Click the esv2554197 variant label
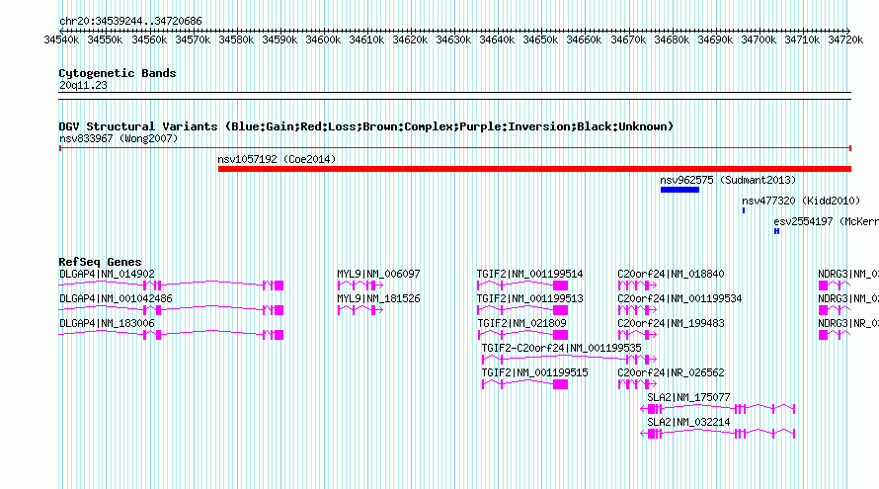 pos(826,221)
